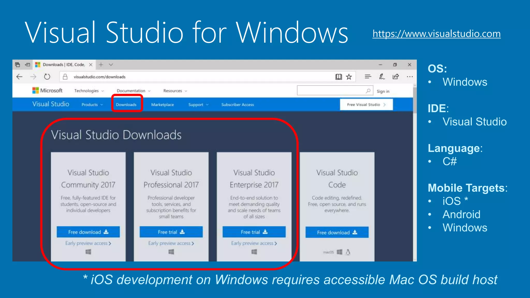The height and width of the screenshot is (298, 530).
Task: Click Windows icon under Professional 2017 card
Action: pyautogui.click(x=171, y=252)
